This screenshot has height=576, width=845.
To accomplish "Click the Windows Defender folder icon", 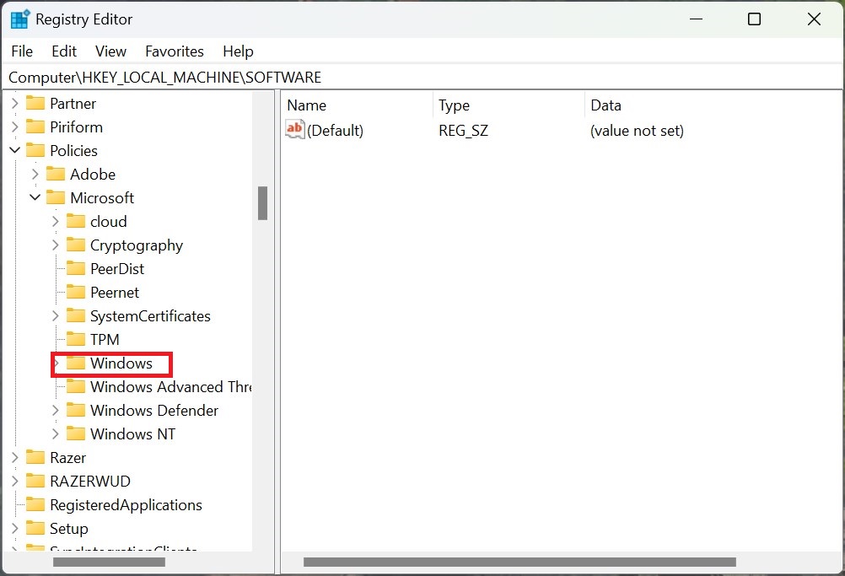I will click(x=76, y=410).
